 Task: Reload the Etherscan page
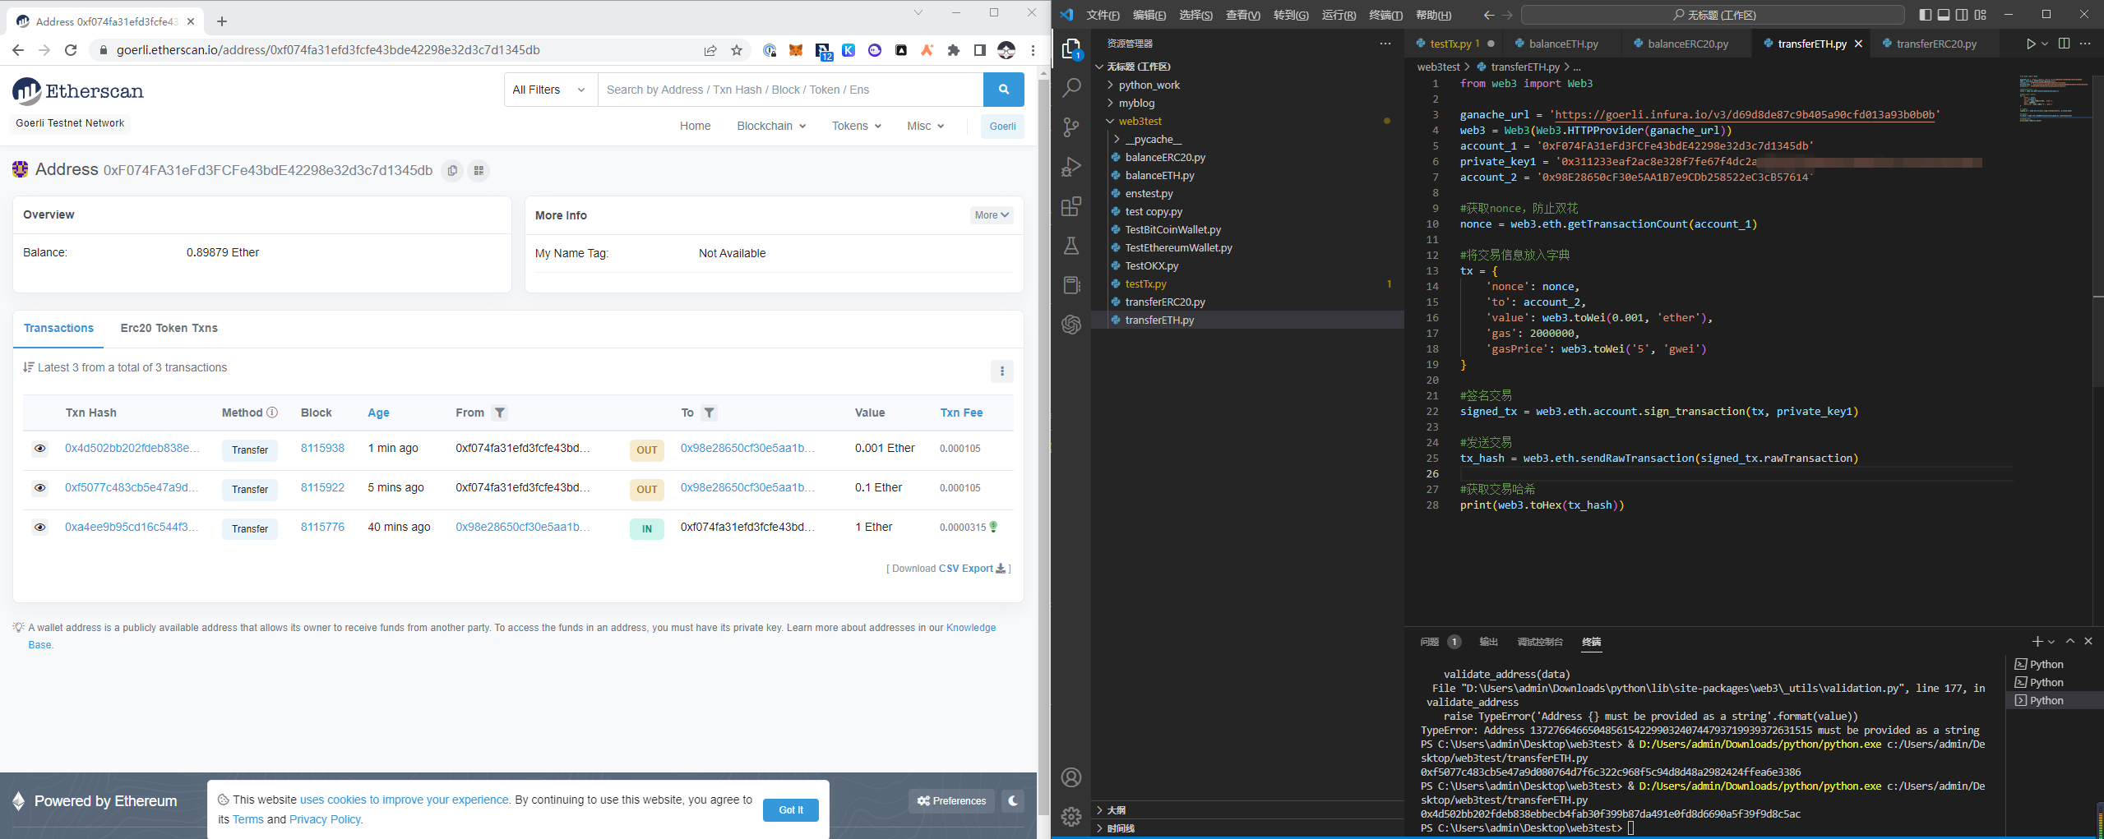(71, 50)
